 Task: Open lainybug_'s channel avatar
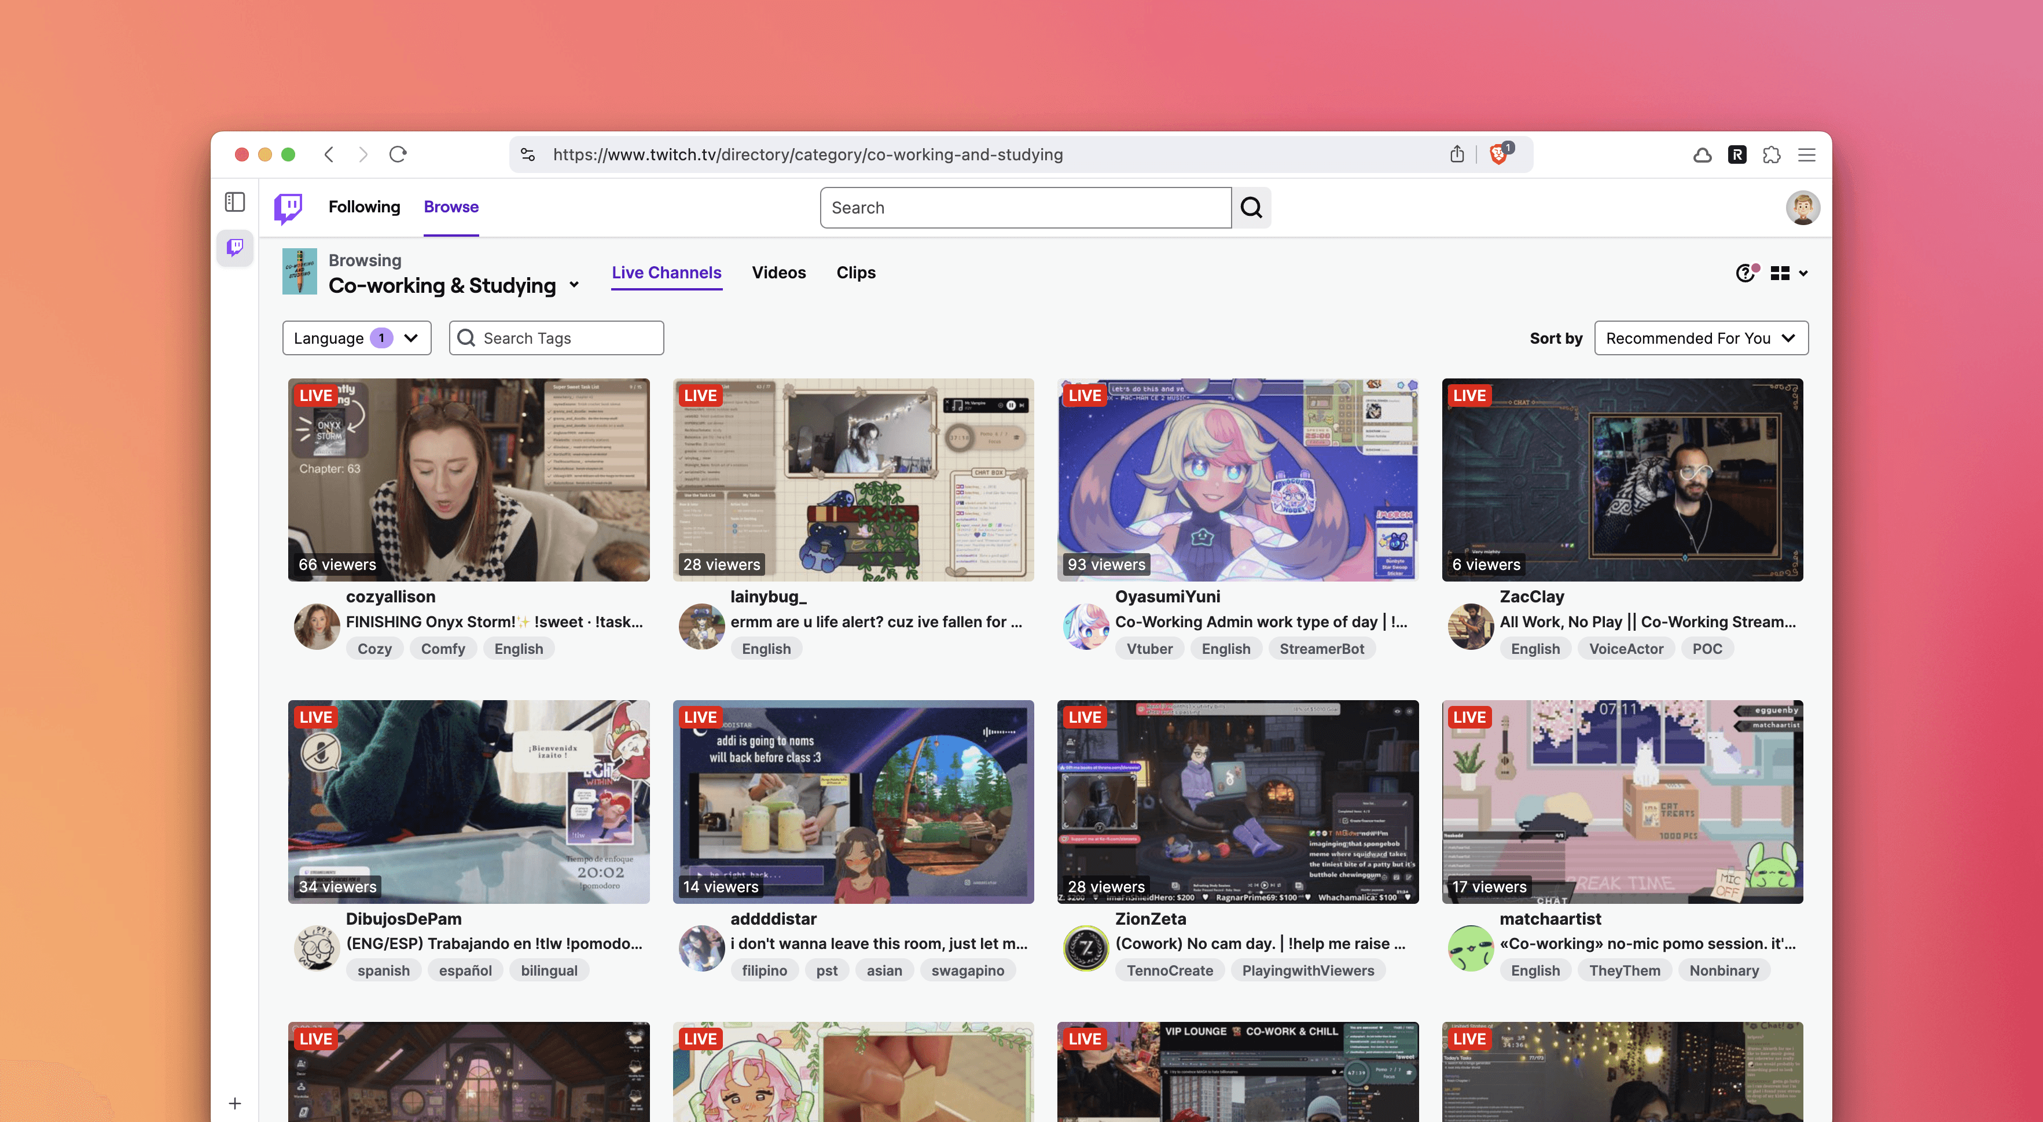702,626
